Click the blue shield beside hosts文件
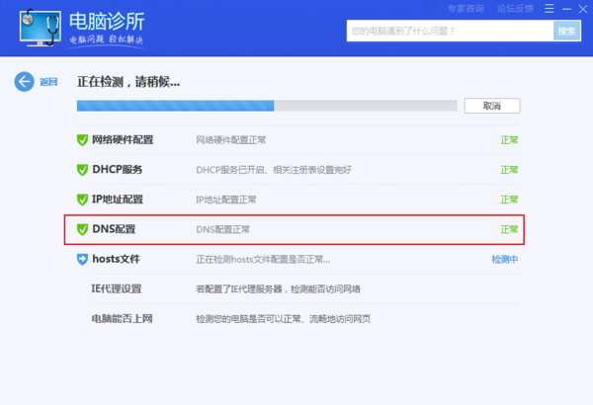Screen dimensions: 593x405 [x=83, y=259]
